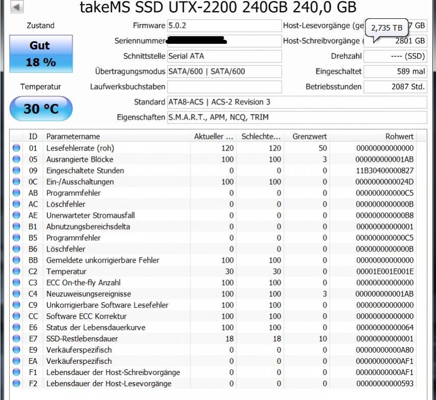
Task: Click the takeMS SSD UTX-2200 title
Action: point(218,7)
